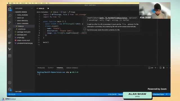Open the Terminal menu in menu bar
The width and height of the screenshot is (180, 101).
click(x=39, y=3)
